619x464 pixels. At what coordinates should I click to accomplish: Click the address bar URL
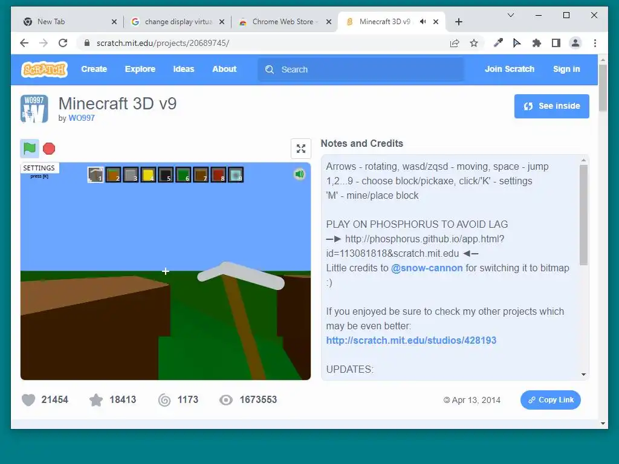click(163, 43)
